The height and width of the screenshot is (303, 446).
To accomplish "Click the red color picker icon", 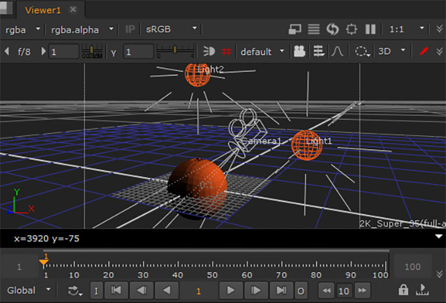I will [424, 51].
